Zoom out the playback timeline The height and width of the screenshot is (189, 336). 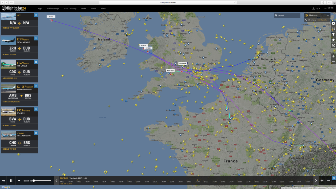click(x=328, y=181)
